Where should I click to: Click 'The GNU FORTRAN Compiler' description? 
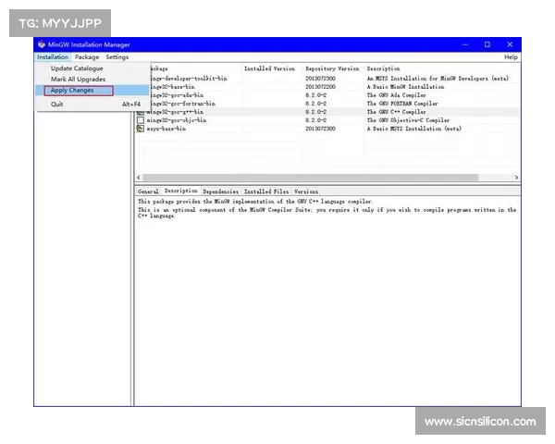click(x=402, y=104)
